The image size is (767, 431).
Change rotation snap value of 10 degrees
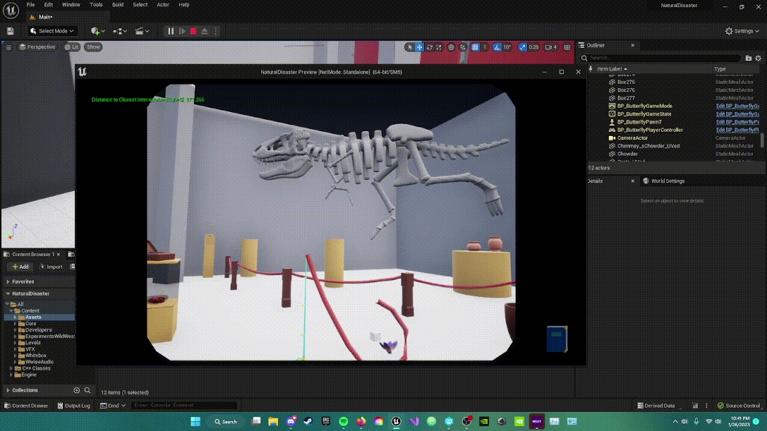[507, 47]
